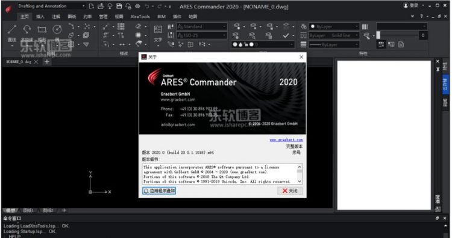Click the 版本 2020.0 build text line

coord(178,153)
